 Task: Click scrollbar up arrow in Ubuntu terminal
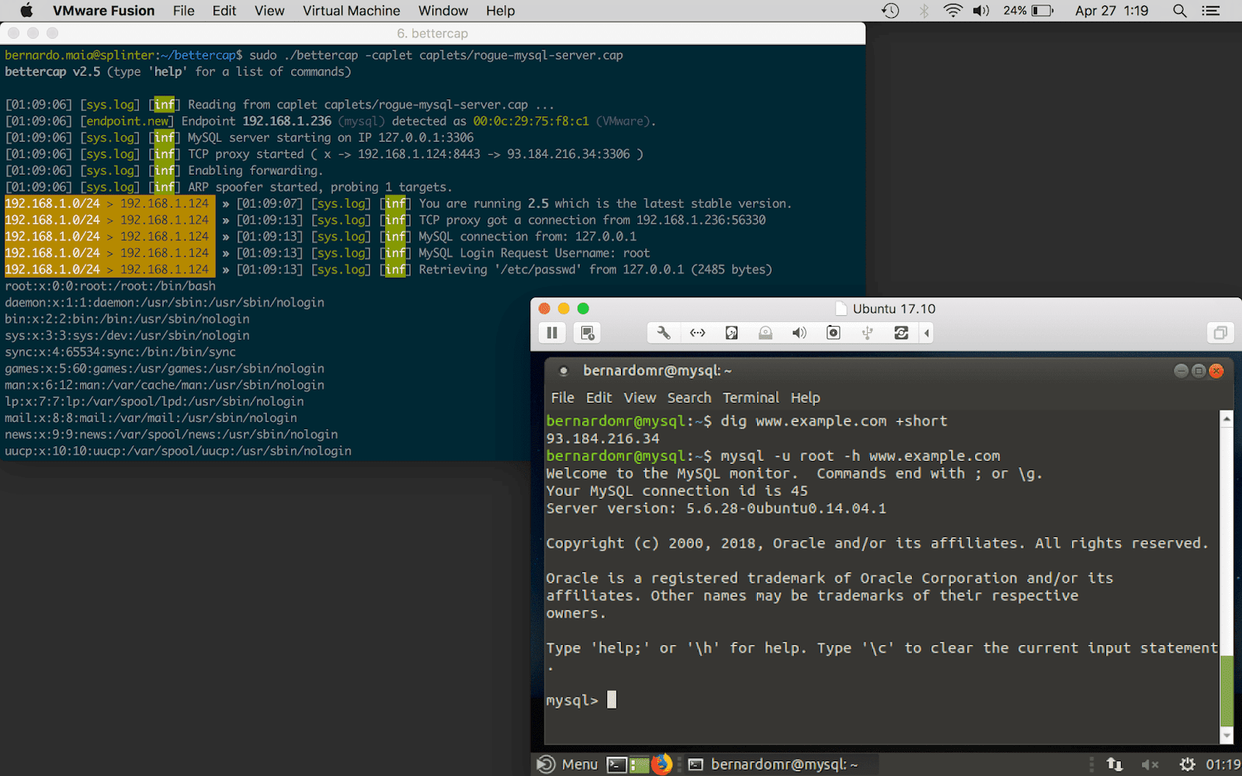(1226, 419)
